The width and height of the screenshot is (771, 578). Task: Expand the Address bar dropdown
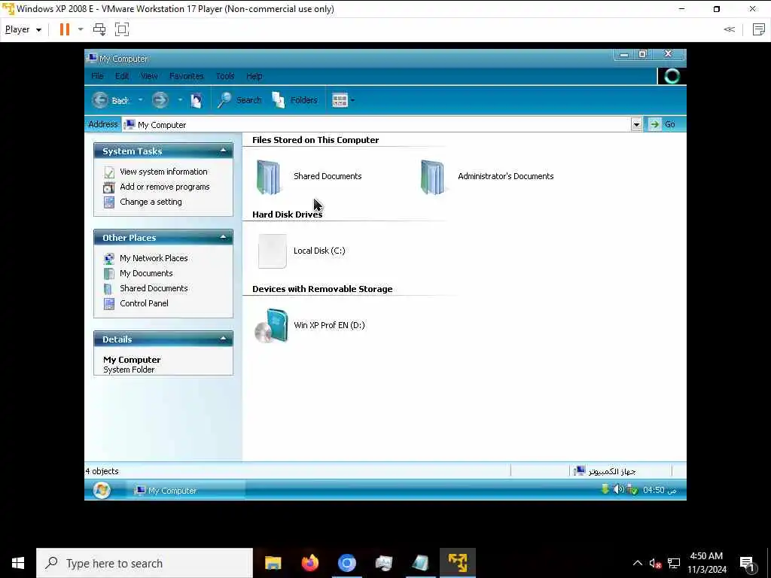(x=636, y=125)
